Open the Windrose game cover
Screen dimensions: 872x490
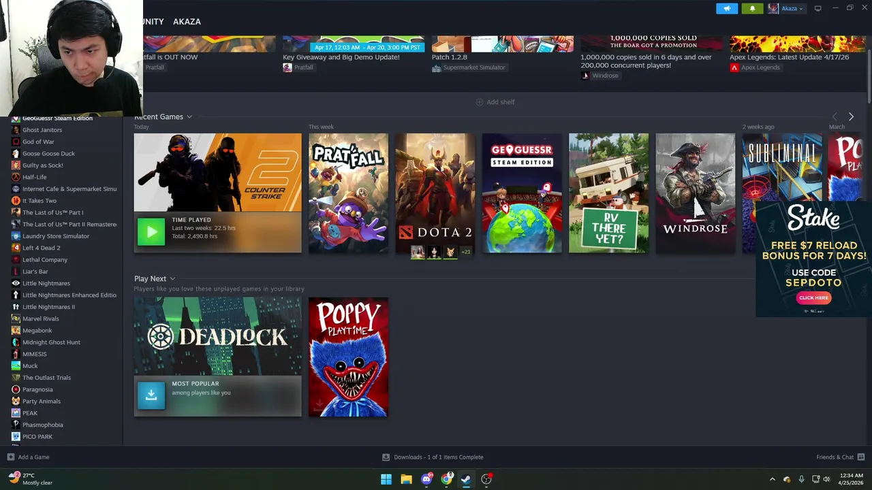pos(695,193)
